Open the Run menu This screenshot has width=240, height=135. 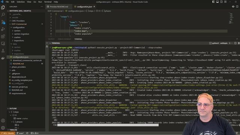(40, 2)
